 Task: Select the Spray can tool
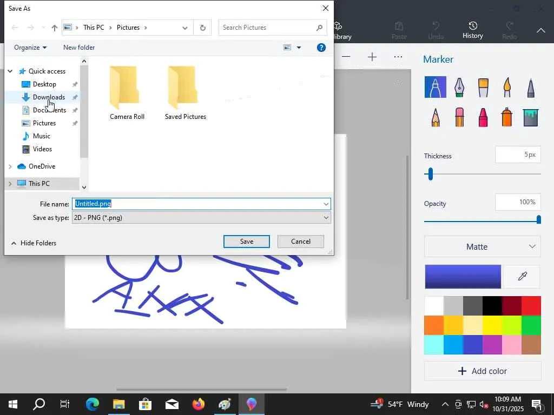507,117
